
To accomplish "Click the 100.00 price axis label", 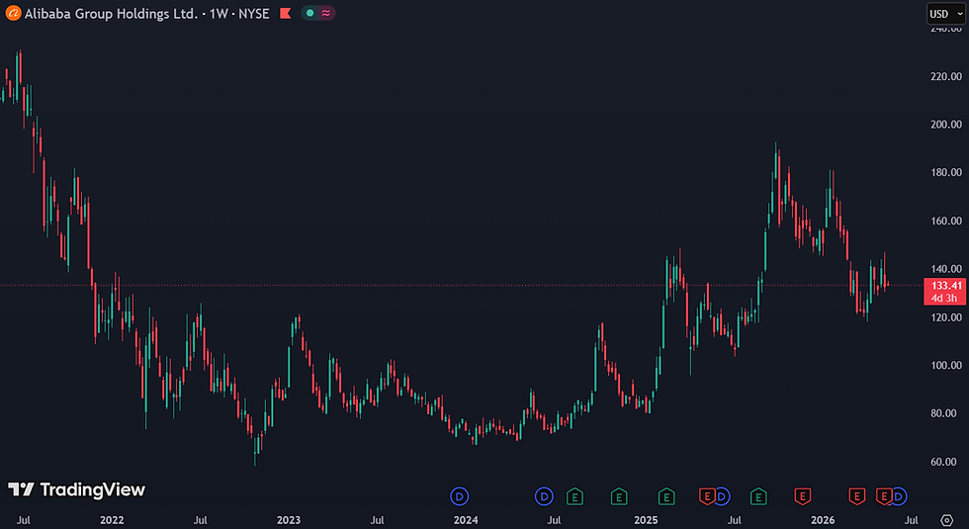I will 946,365.
